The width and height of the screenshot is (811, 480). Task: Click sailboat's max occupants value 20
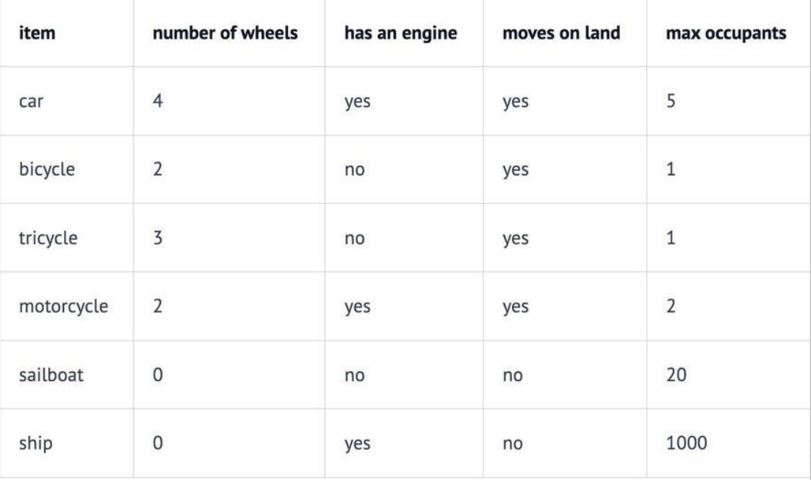[676, 374]
